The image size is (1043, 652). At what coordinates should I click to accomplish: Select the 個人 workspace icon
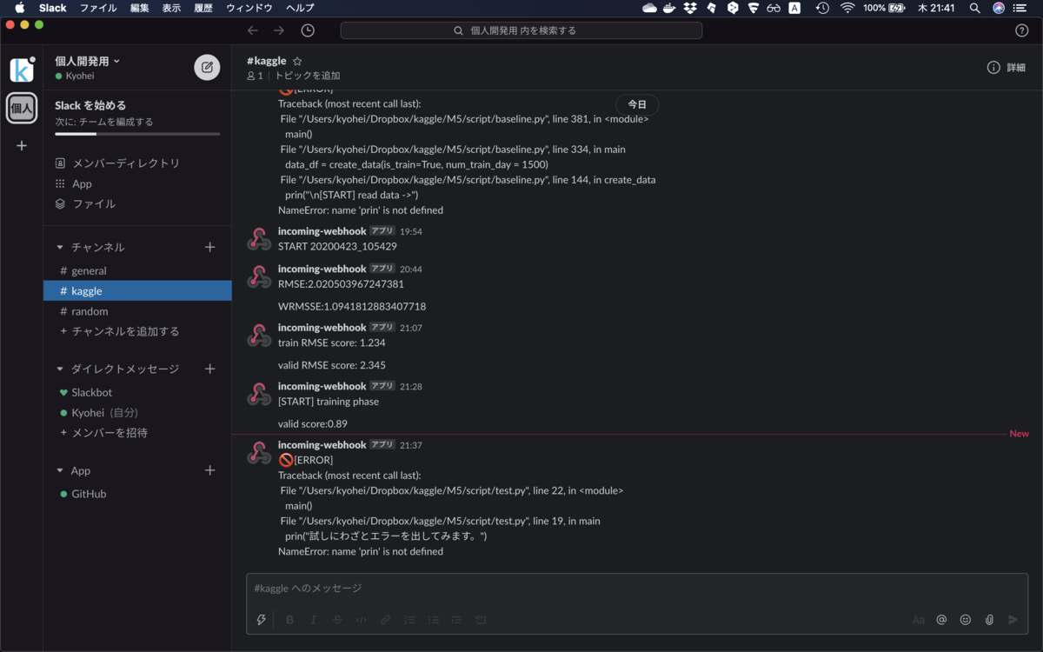(x=22, y=109)
